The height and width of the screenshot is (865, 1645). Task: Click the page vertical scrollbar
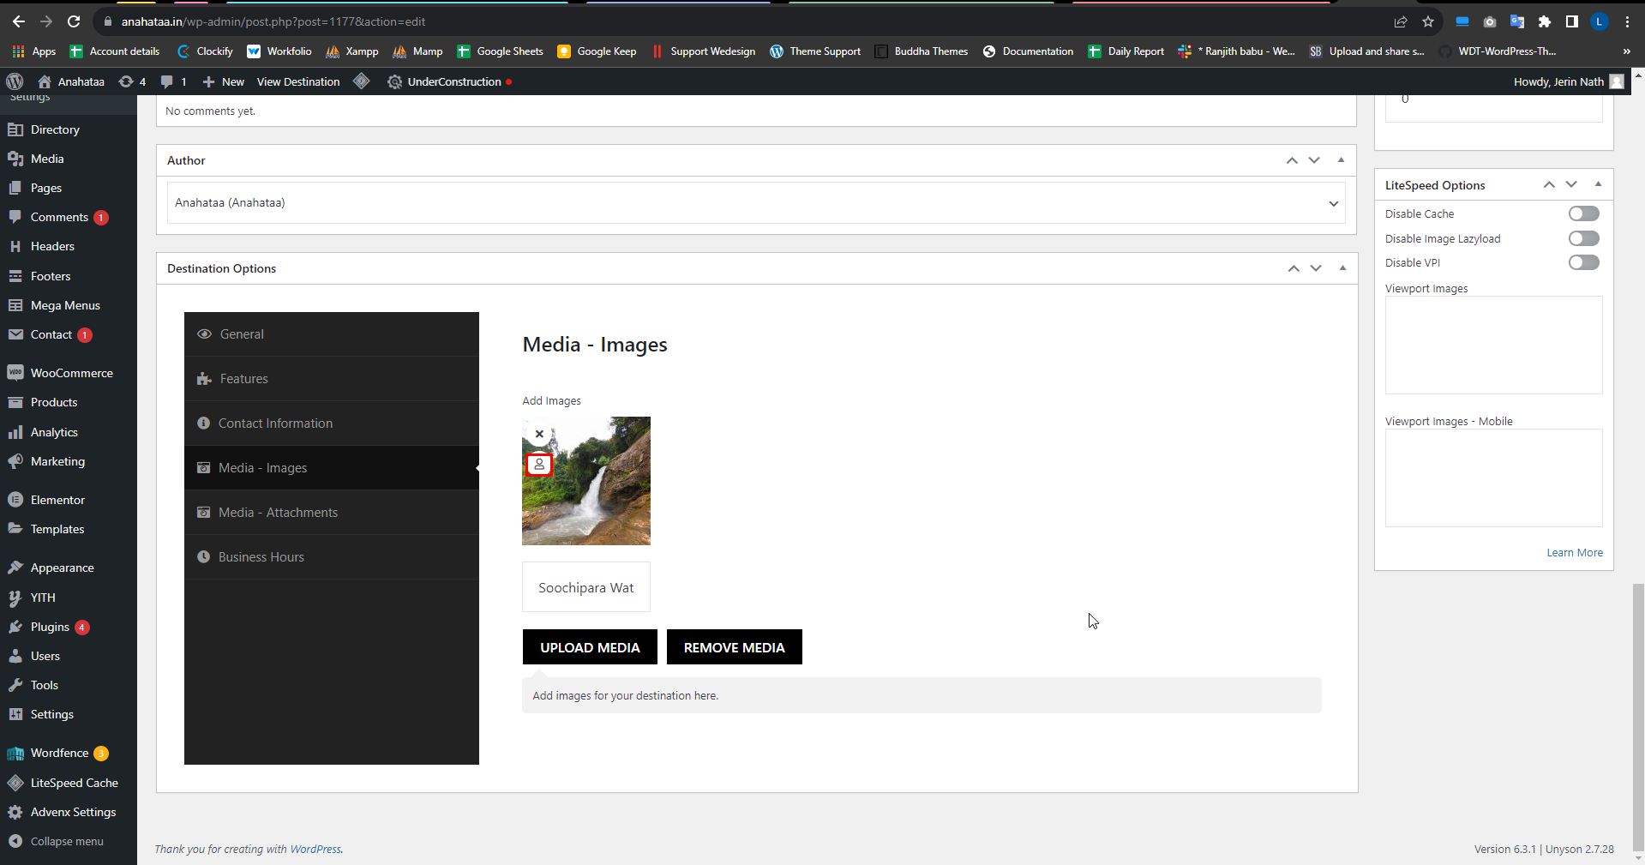1638,716
